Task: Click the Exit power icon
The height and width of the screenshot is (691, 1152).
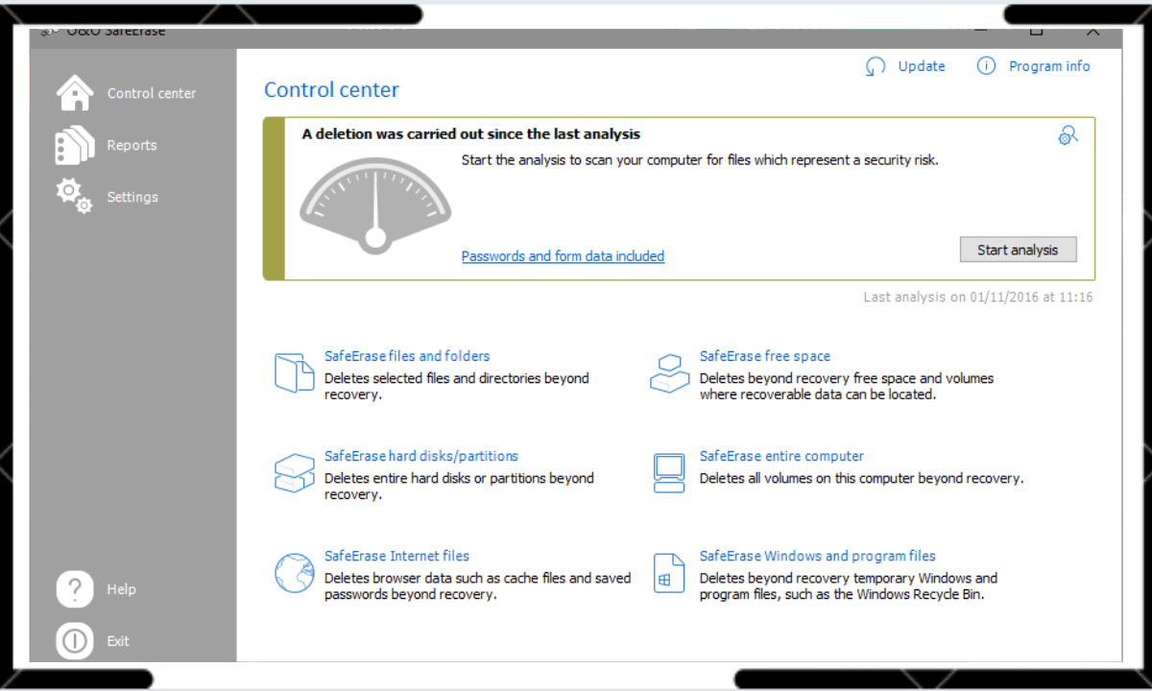Action: [x=75, y=641]
